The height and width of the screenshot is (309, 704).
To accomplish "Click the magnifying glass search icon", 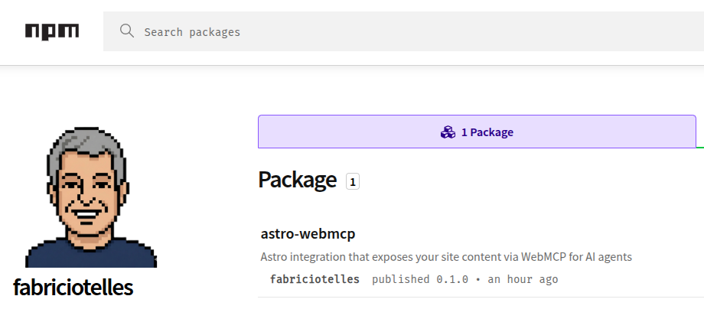I will pyautogui.click(x=126, y=31).
